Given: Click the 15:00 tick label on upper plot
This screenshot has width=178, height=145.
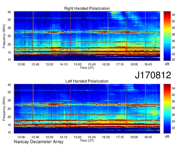Looking at the screenshot, I should [x=77, y=64].
